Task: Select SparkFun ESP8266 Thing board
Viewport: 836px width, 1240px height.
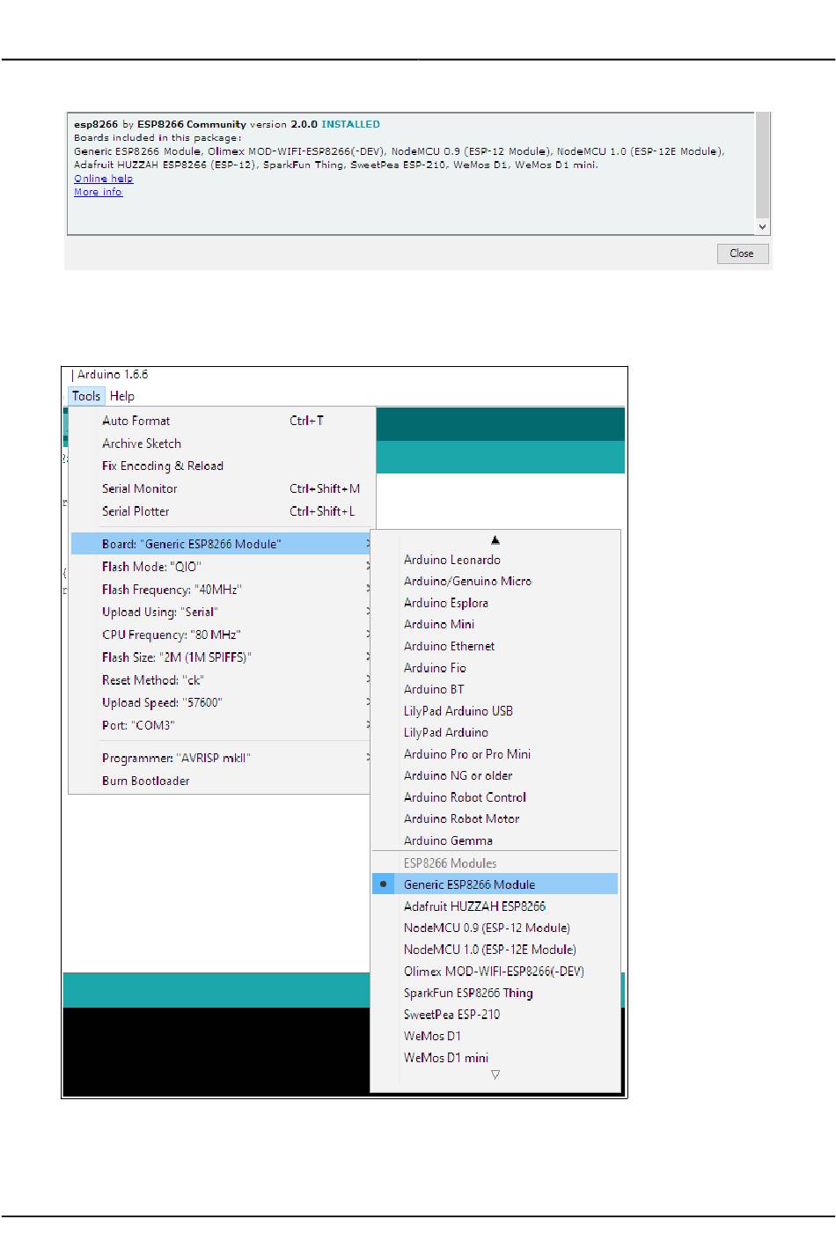Action: pyautogui.click(x=495, y=993)
